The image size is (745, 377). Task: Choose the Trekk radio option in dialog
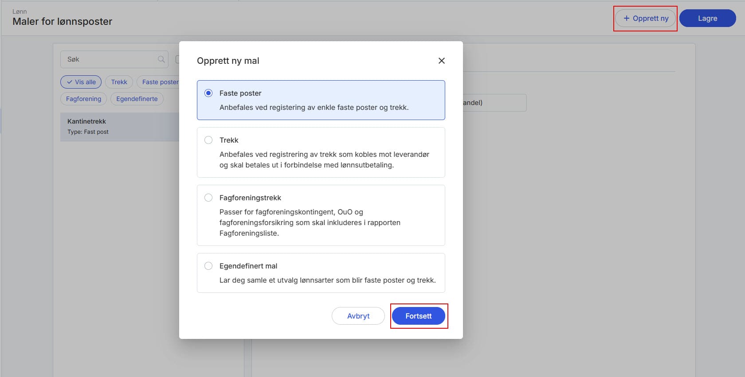point(208,140)
